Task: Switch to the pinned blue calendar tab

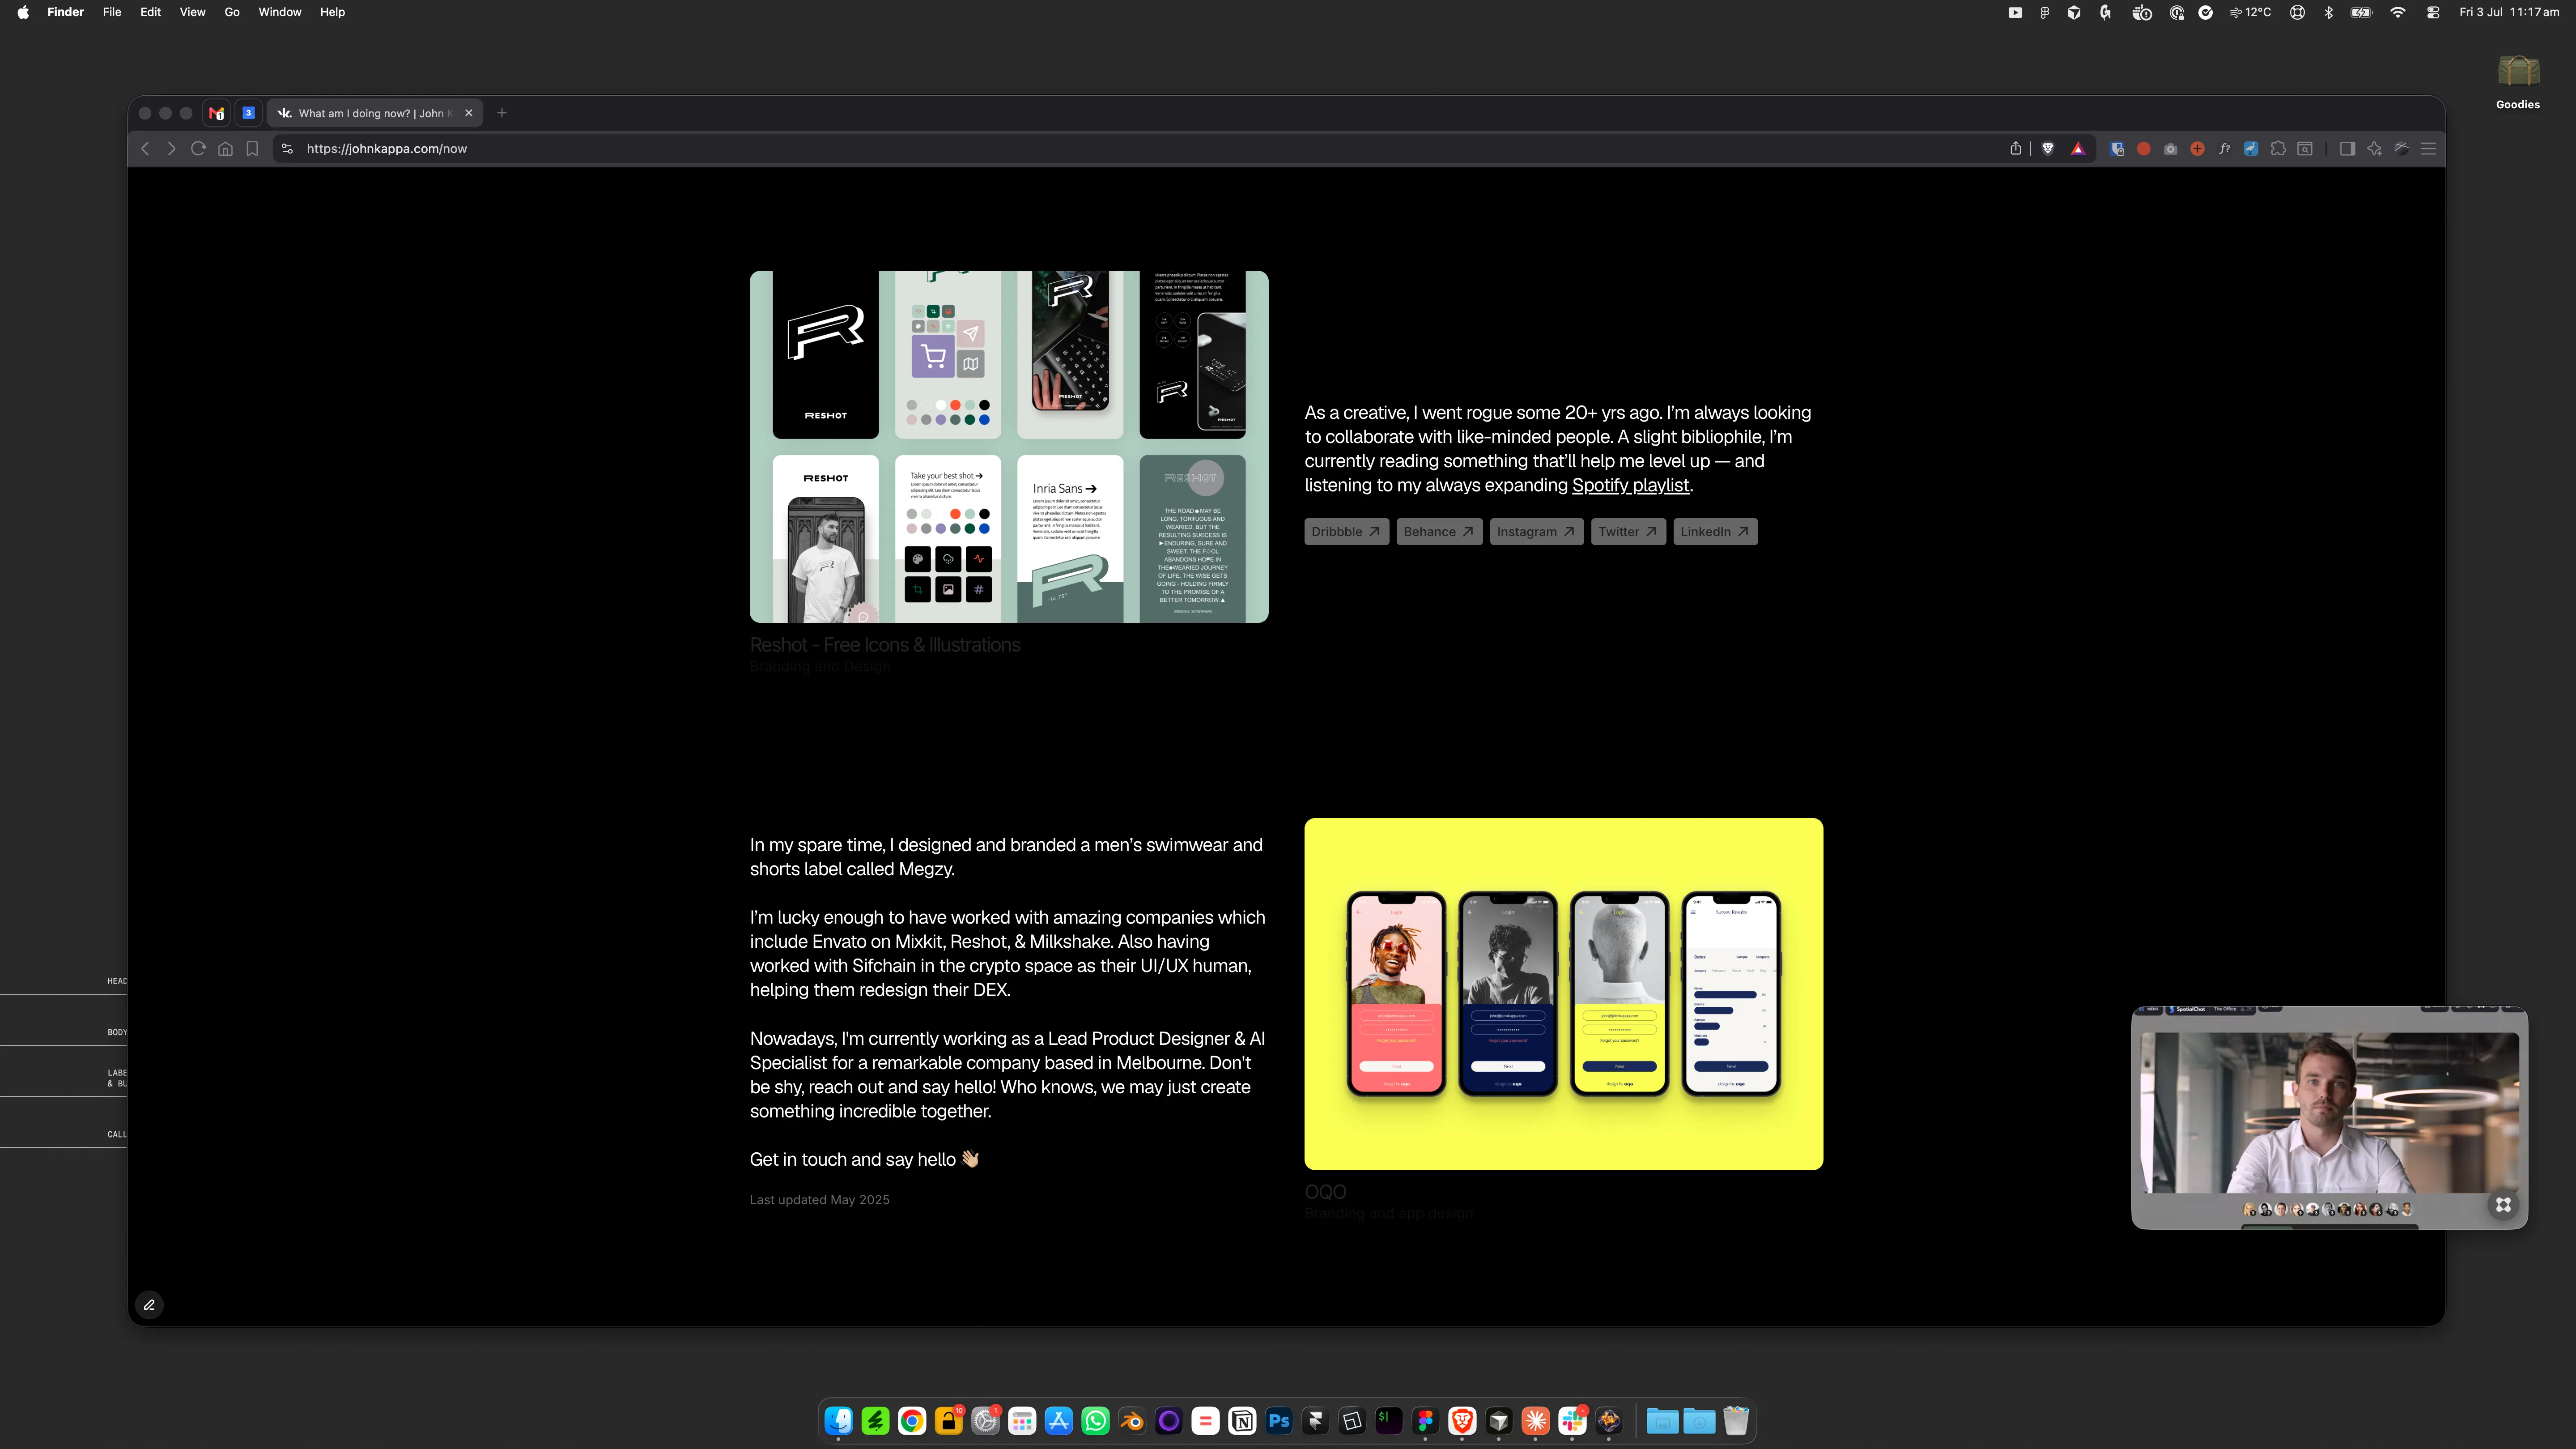Action: pyautogui.click(x=249, y=113)
